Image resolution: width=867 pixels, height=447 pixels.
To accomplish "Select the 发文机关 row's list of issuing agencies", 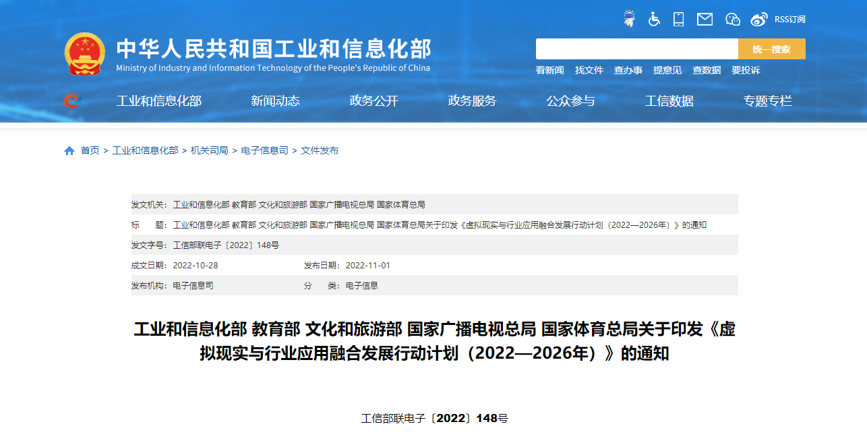I will tap(299, 205).
